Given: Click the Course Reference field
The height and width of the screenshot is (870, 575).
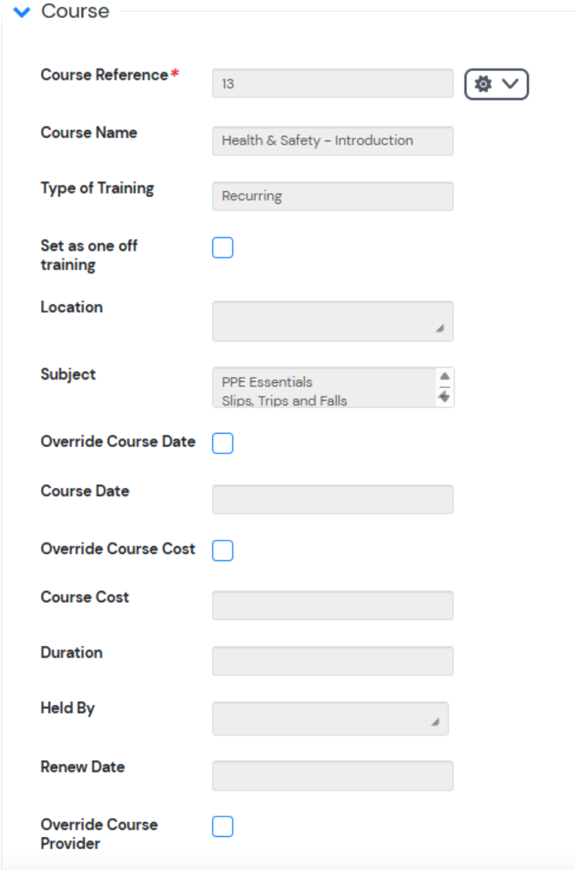Looking at the screenshot, I should click(x=332, y=83).
